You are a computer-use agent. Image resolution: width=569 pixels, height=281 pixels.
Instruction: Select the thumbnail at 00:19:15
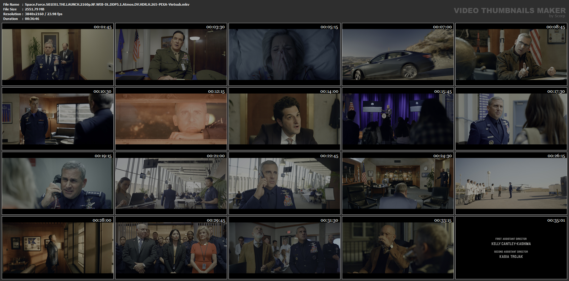(58, 183)
